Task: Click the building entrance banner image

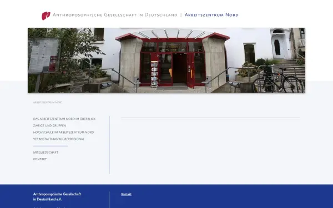Action: tap(167, 60)
